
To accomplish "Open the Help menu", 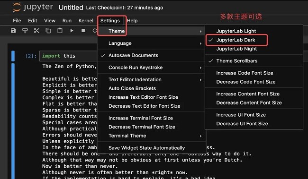I will coord(132,21).
